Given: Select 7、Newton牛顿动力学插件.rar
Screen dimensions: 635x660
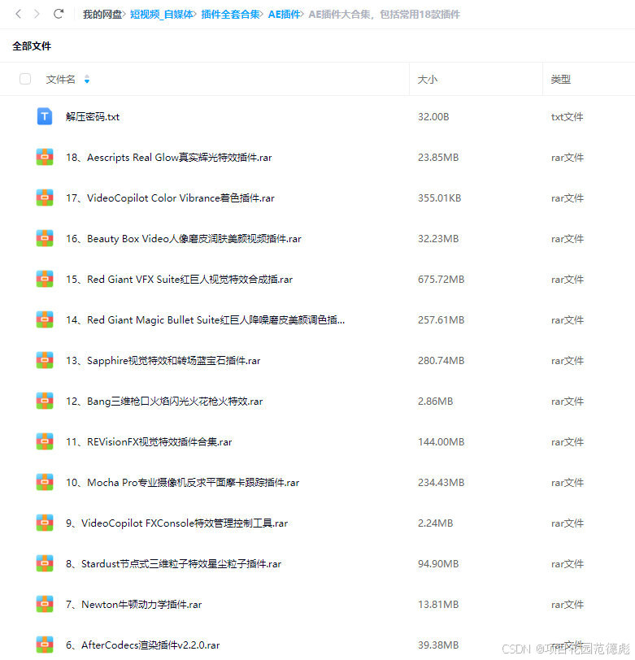Looking at the screenshot, I should pyautogui.click(x=134, y=605).
